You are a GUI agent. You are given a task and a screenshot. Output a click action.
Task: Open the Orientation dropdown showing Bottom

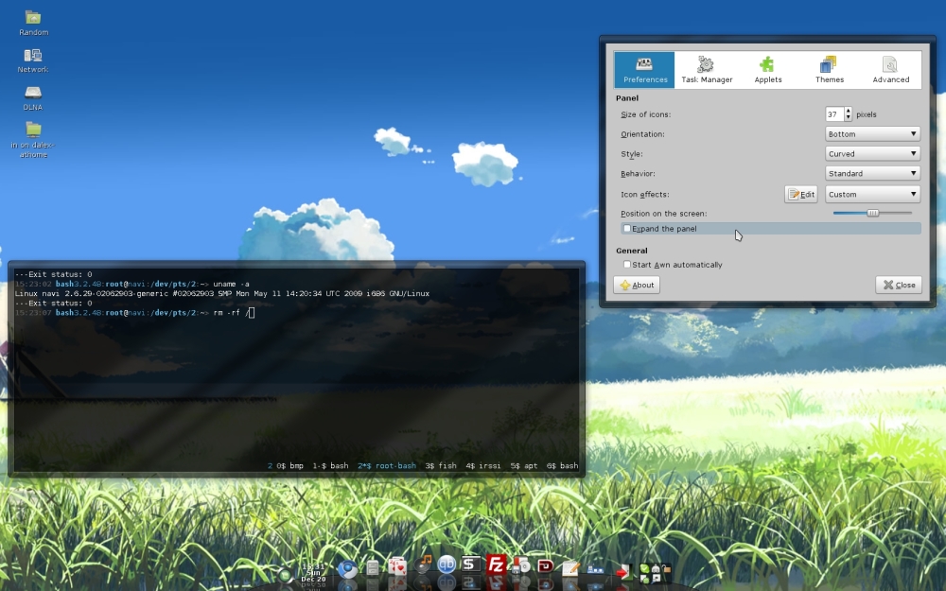pyautogui.click(x=872, y=134)
